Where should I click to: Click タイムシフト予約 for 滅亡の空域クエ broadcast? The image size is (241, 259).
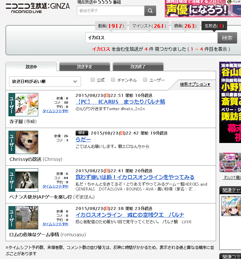(x=55, y=224)
